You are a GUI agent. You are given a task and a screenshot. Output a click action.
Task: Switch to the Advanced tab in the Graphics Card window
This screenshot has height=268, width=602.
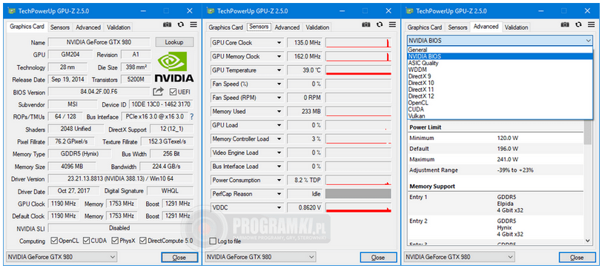(88, 27)
